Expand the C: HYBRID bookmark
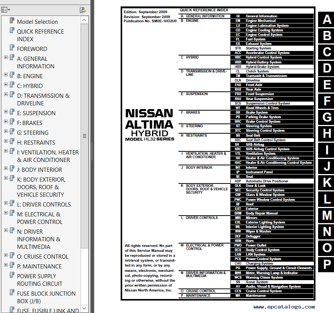This screenshot has height=313, width=334. [6, 85]
